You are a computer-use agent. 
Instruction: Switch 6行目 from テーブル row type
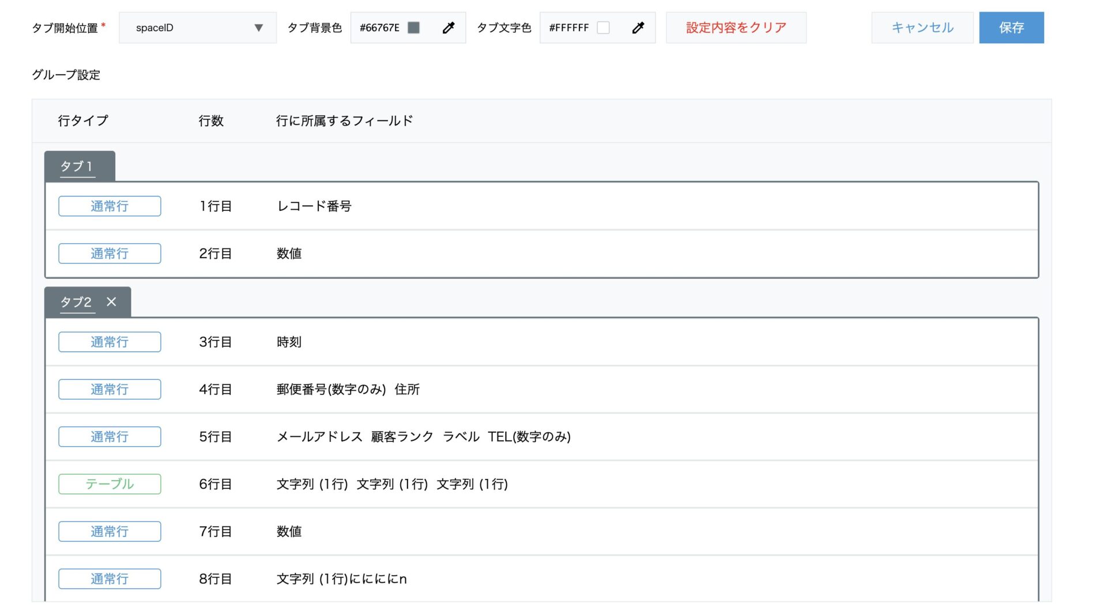(x=109, y=484)
